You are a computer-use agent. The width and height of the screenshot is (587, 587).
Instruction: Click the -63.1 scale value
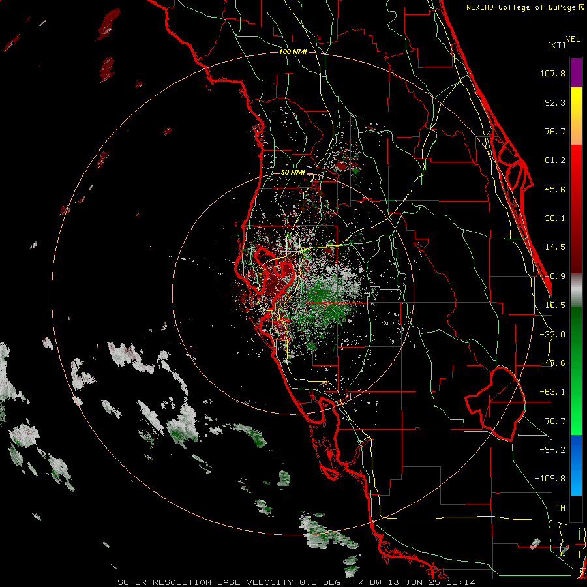(552, 392)
